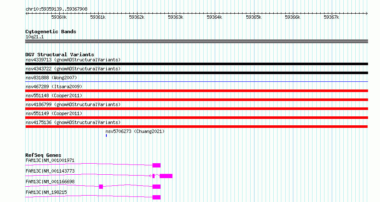The height and width of the screenshot is (202, 380).
Task: Click the right arrow of the ruler
Action: click(366, 14)
